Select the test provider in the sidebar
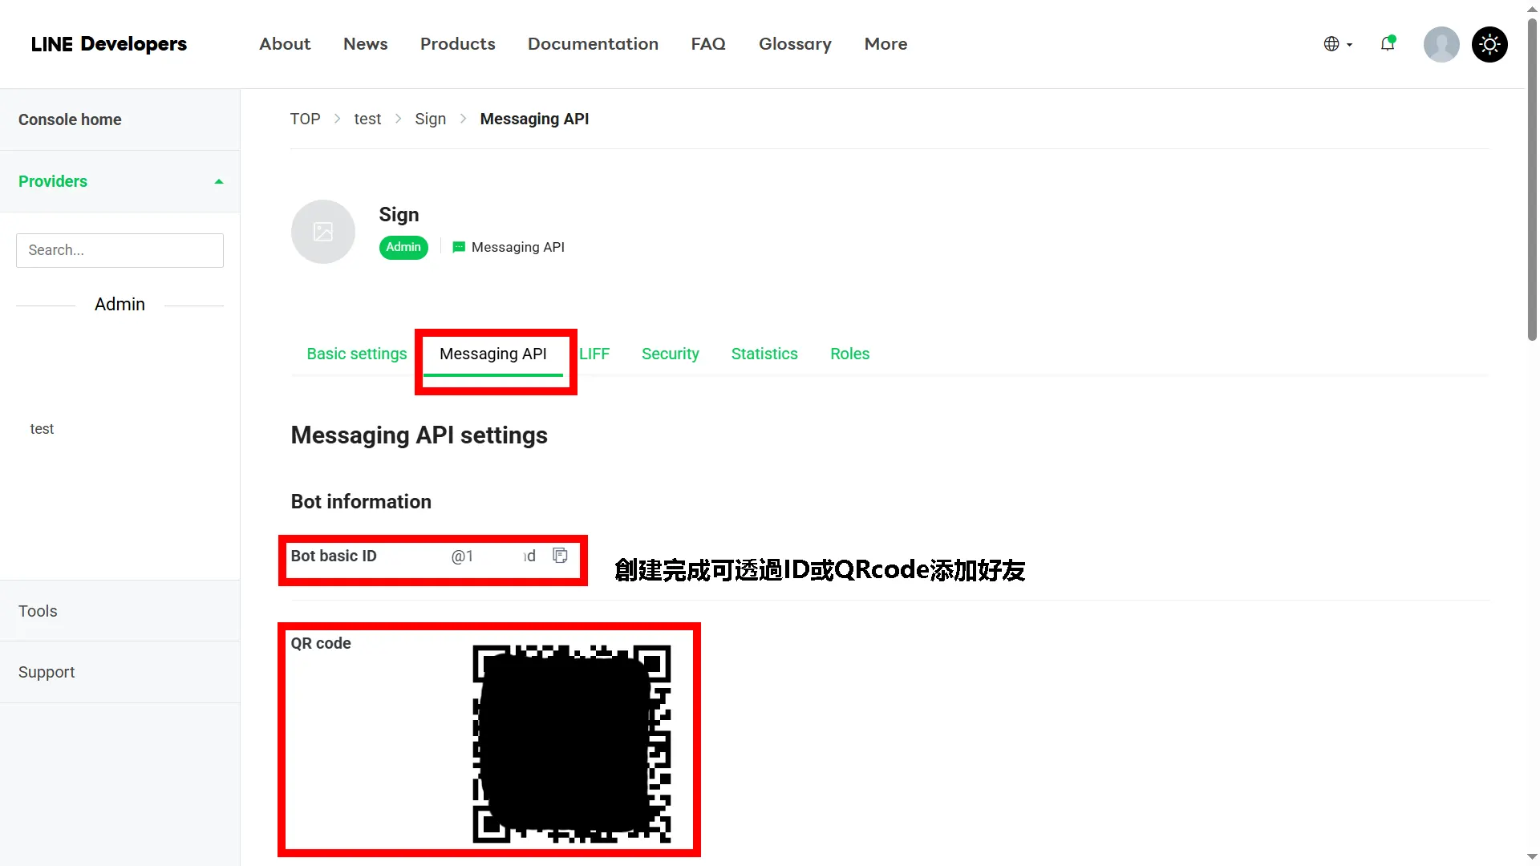The width and height of the screenshot is (1540, 866). (42, 428)
